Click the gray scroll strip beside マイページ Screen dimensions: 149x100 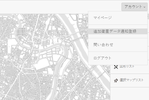[x=148, y=17]
